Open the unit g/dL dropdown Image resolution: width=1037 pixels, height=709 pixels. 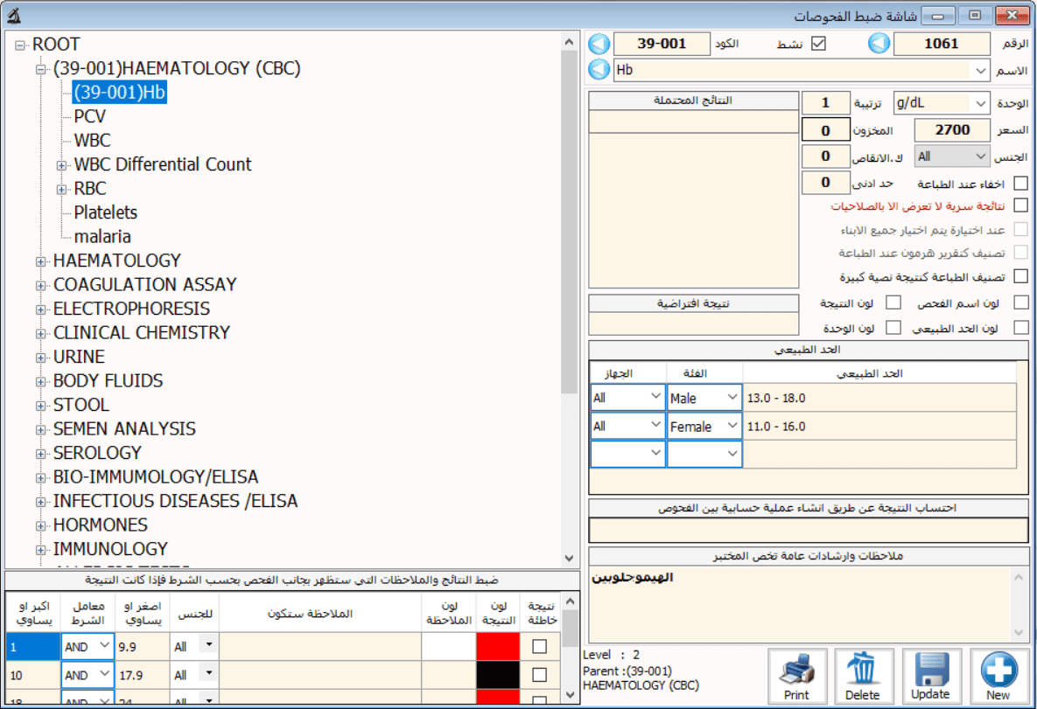point(979,103)
